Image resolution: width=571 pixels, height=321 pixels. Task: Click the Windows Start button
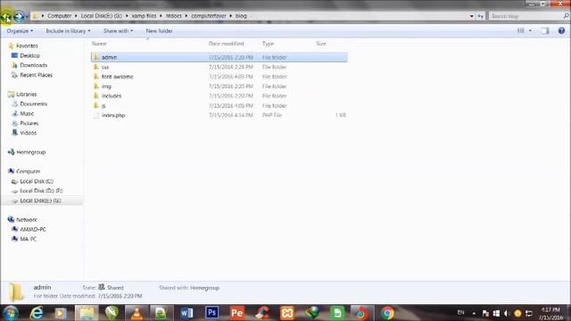point(11,313)
